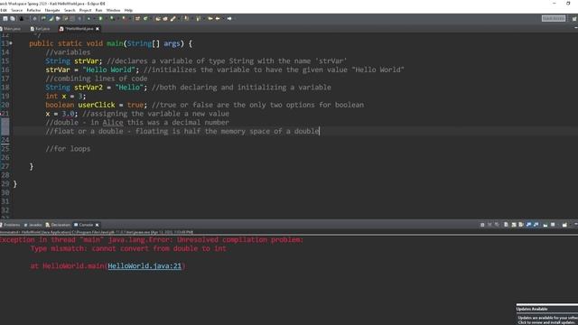Click the Open Type toolbar icon

[158, 18]
